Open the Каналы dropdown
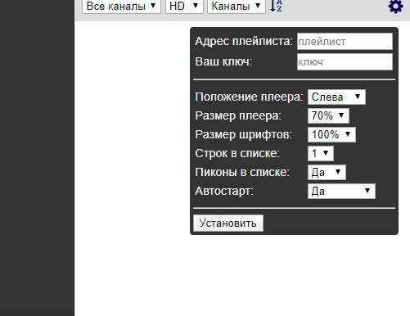This screenshot has width=410, height=316. 237,6
